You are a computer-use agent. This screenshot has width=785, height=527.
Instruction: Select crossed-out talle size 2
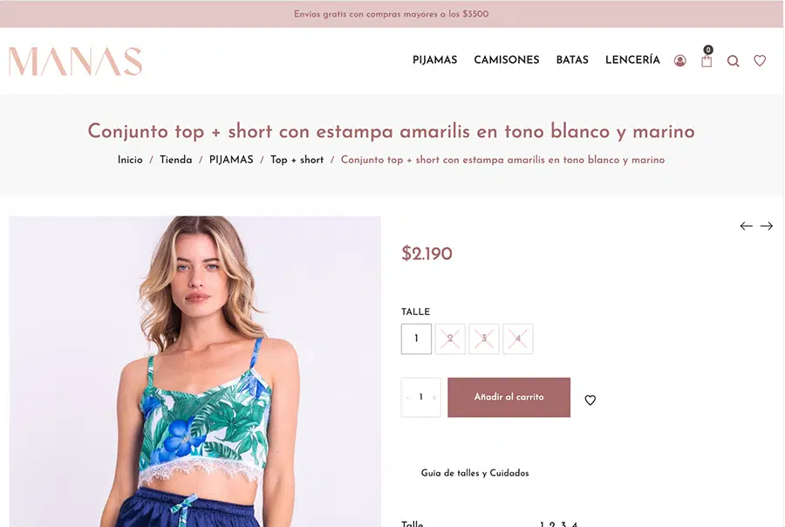coord(450,339)
